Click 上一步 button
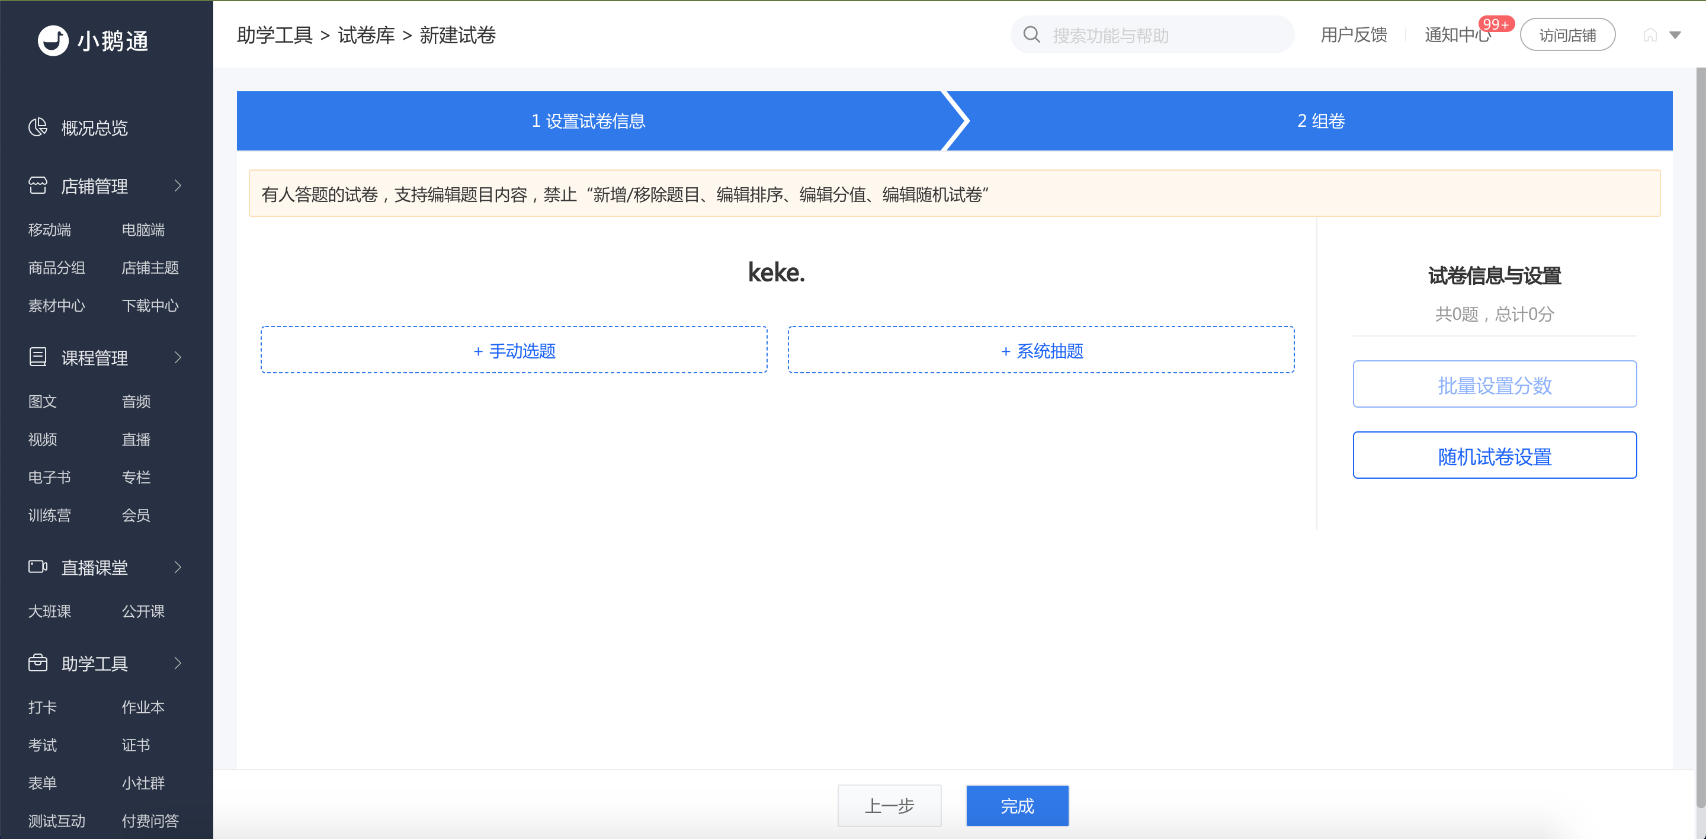 point(889,806)
